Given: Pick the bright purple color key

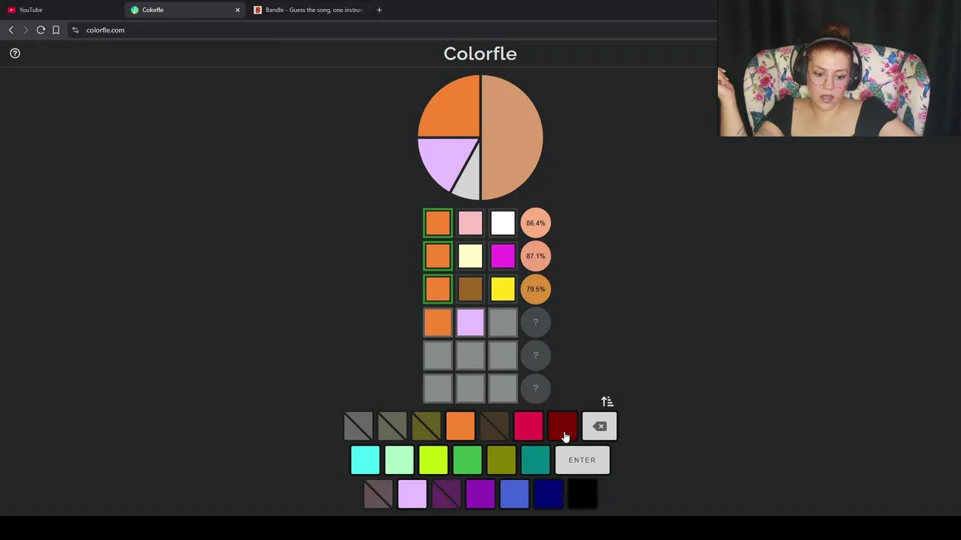Looking at the screenshot, I should point(480,494).
